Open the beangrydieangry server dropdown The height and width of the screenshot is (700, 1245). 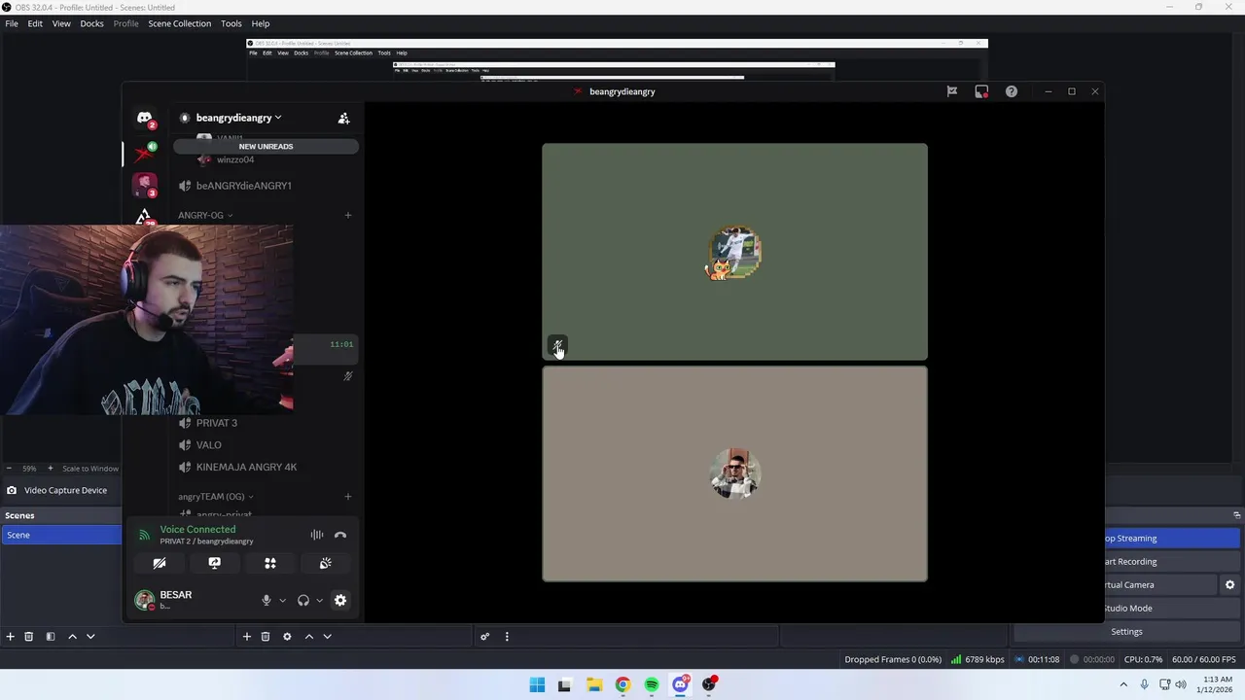click(238, 118)
